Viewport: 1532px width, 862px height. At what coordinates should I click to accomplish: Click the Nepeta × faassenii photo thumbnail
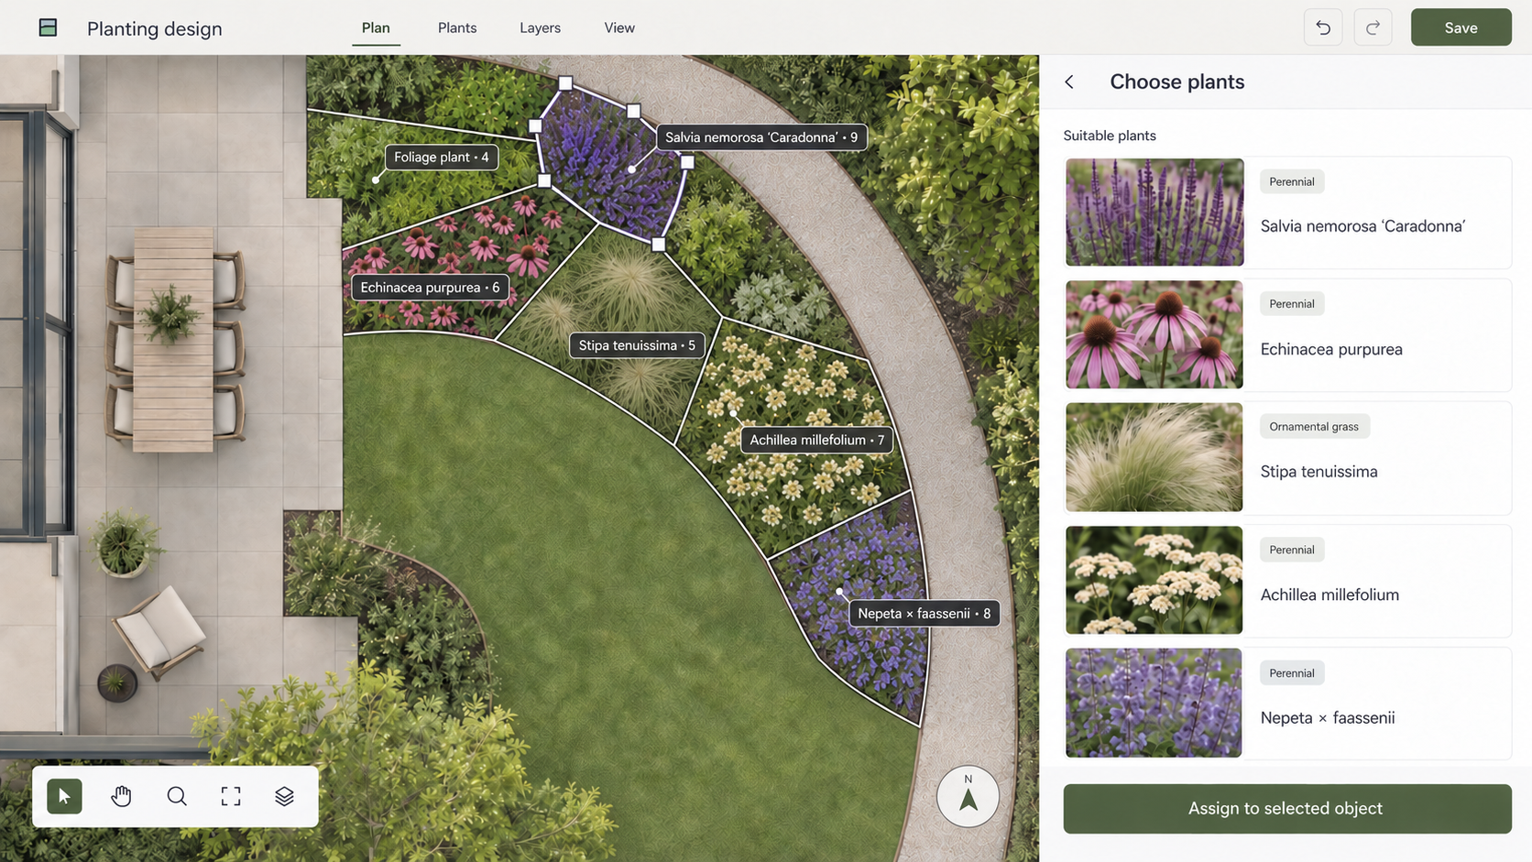click(x=1154, y=703)
